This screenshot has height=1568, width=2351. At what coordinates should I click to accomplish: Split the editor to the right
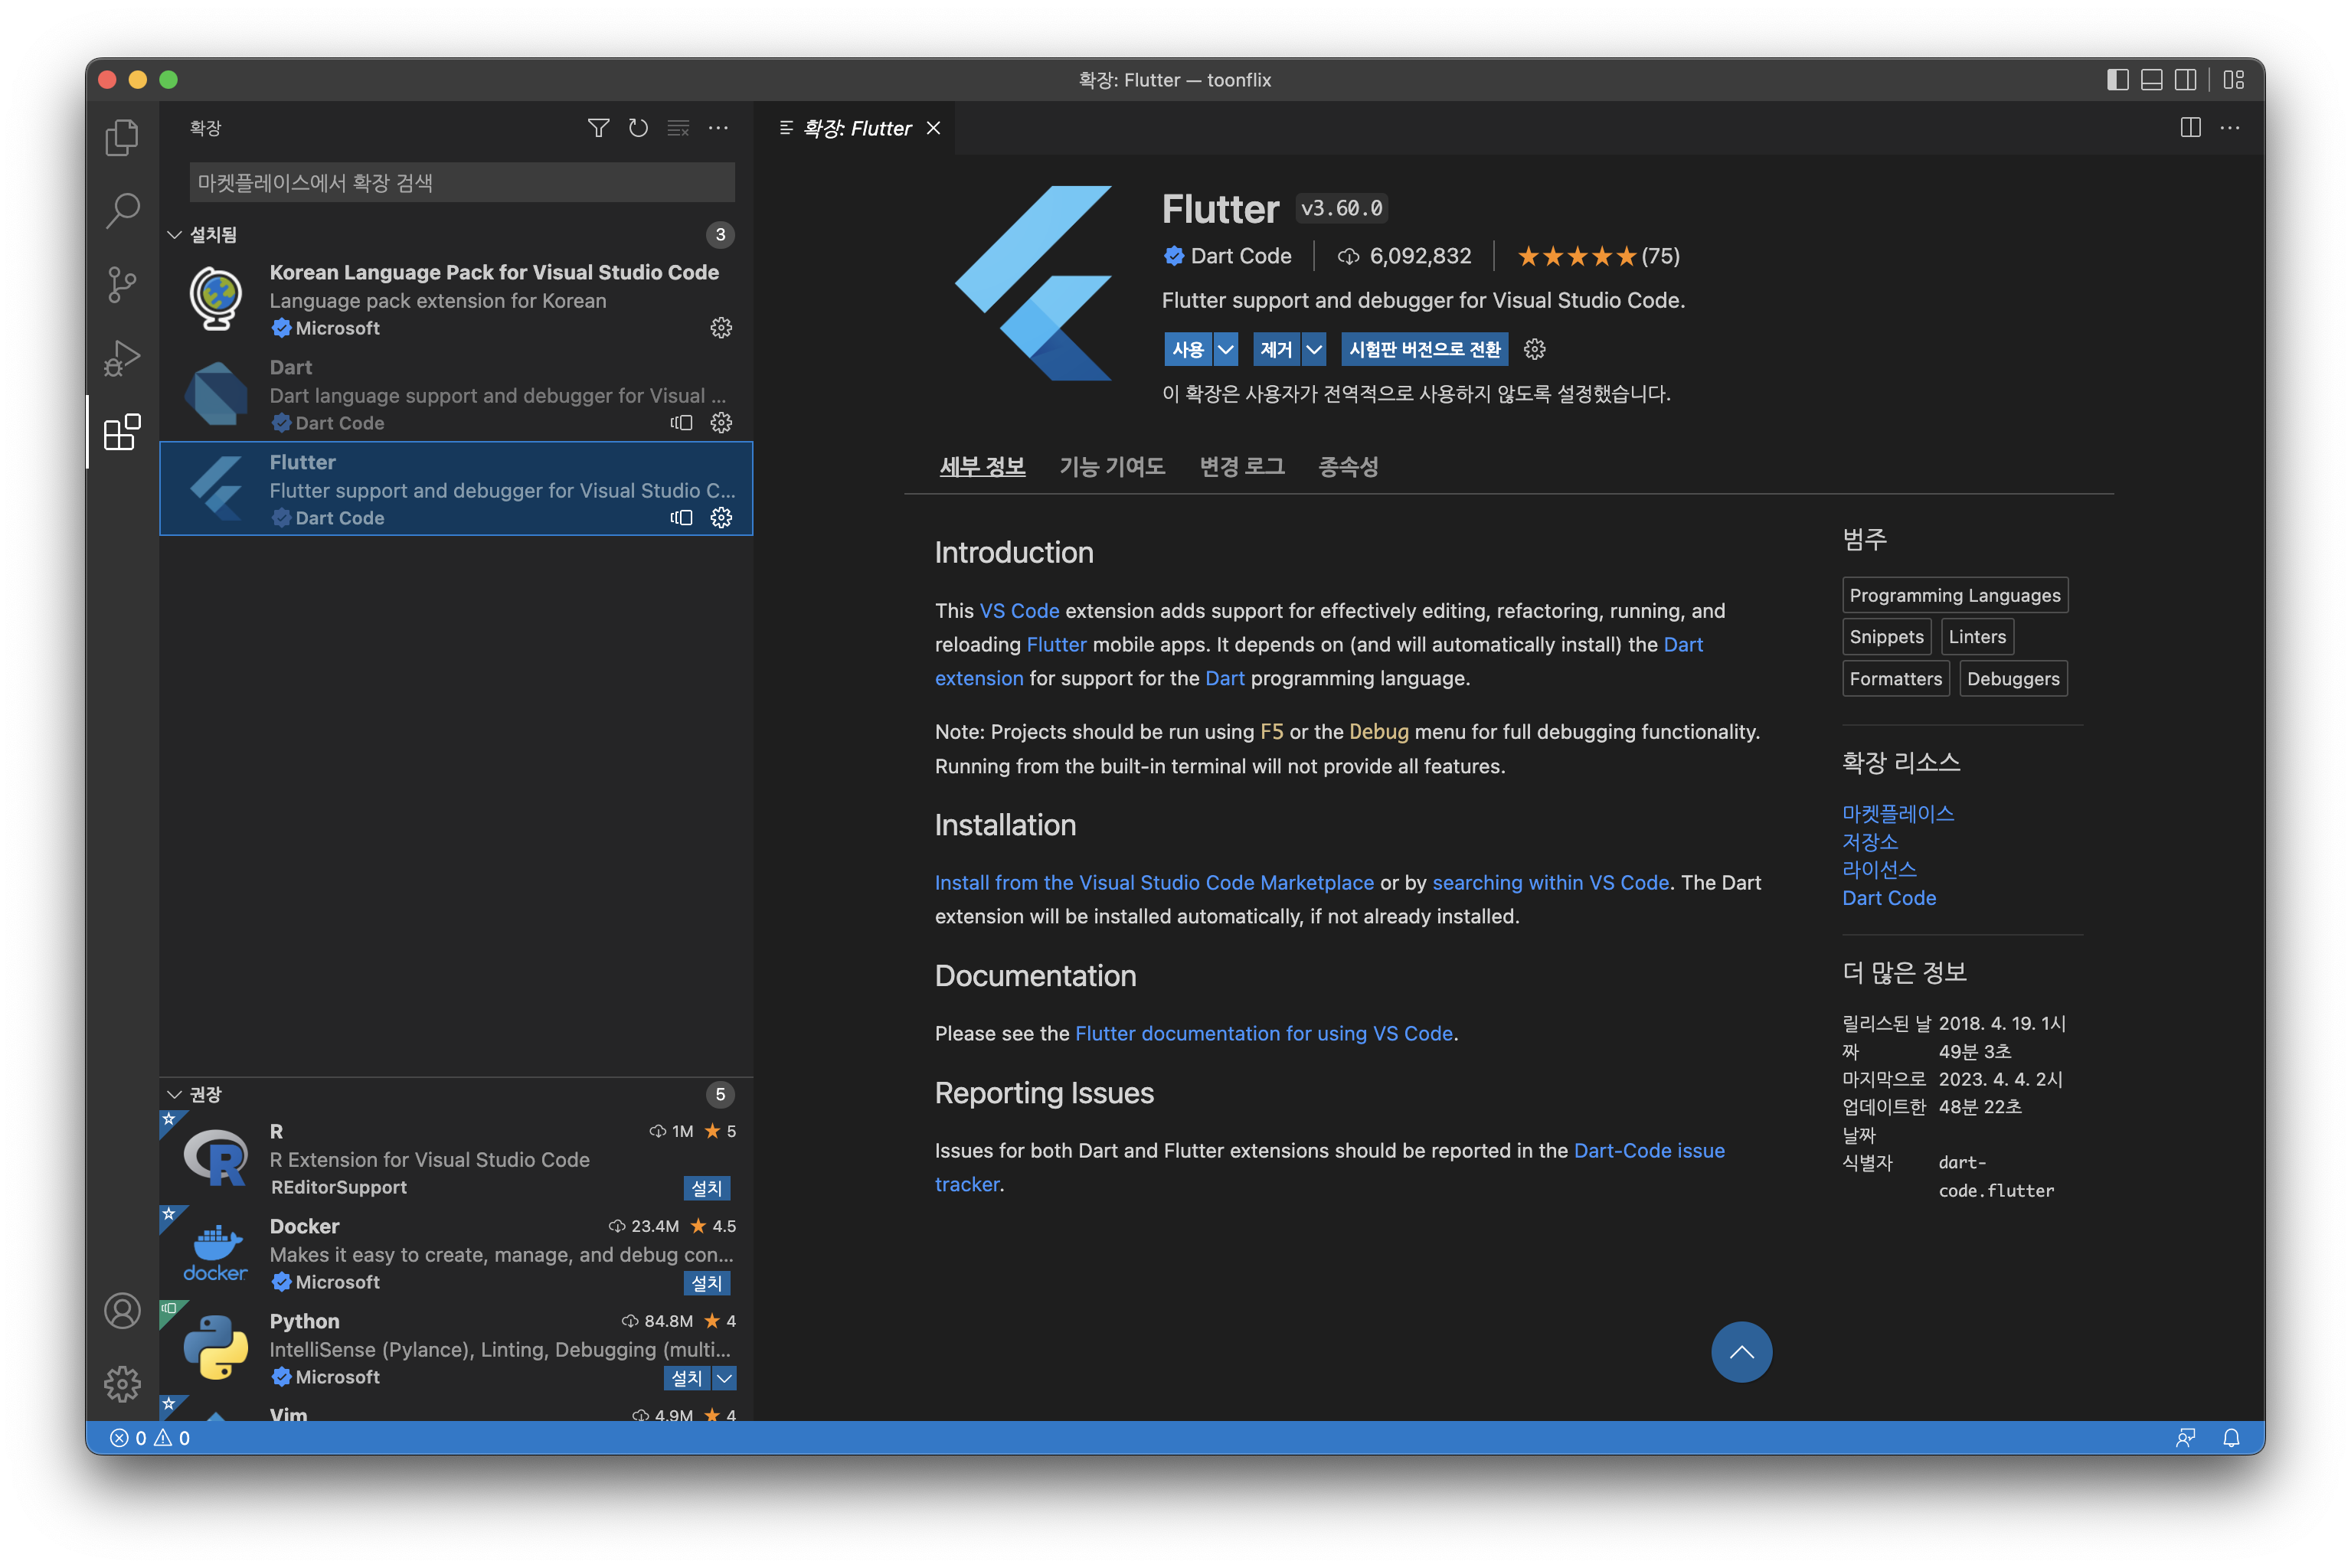2190,128
